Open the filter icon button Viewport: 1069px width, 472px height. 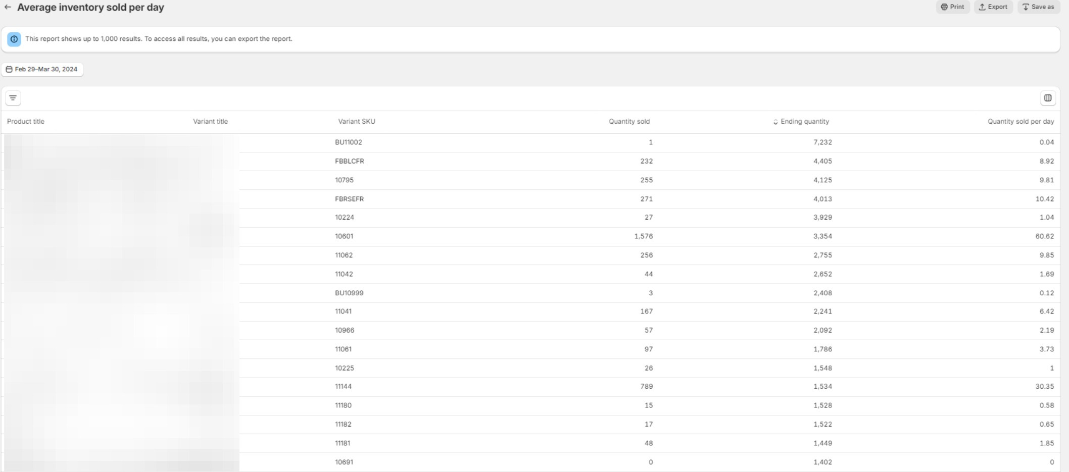point(13,98)
